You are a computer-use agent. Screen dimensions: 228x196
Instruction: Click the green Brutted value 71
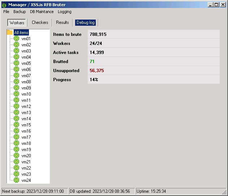coord(92,61)
